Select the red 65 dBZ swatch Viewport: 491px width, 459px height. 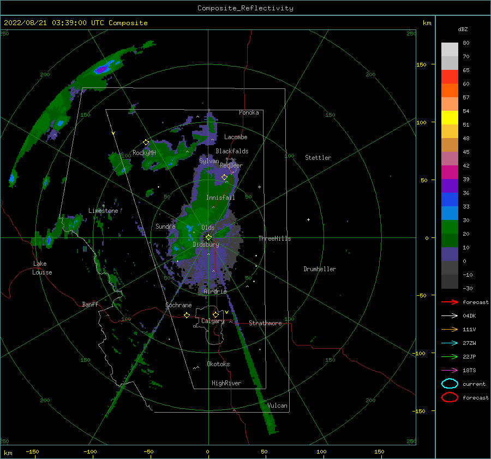tap(450, 76)
